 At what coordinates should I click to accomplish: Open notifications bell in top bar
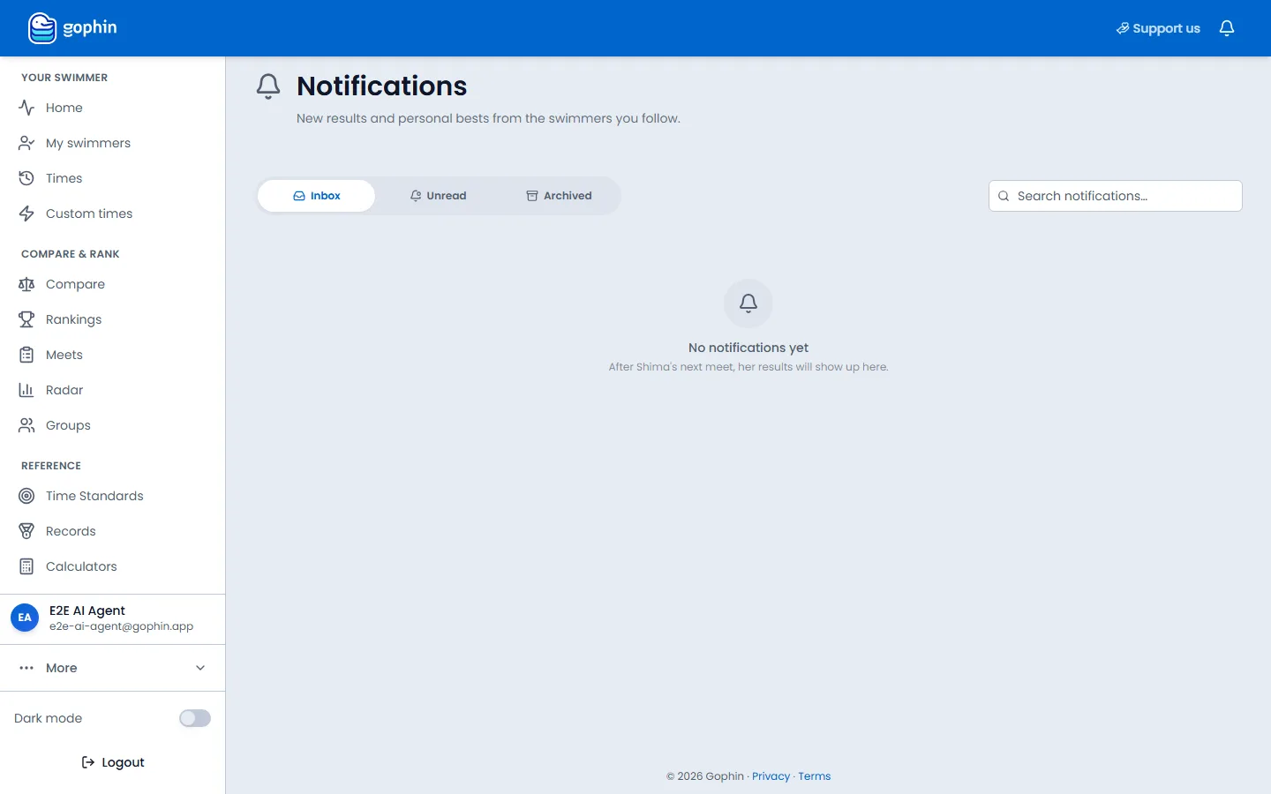[x=1227, y=28]
